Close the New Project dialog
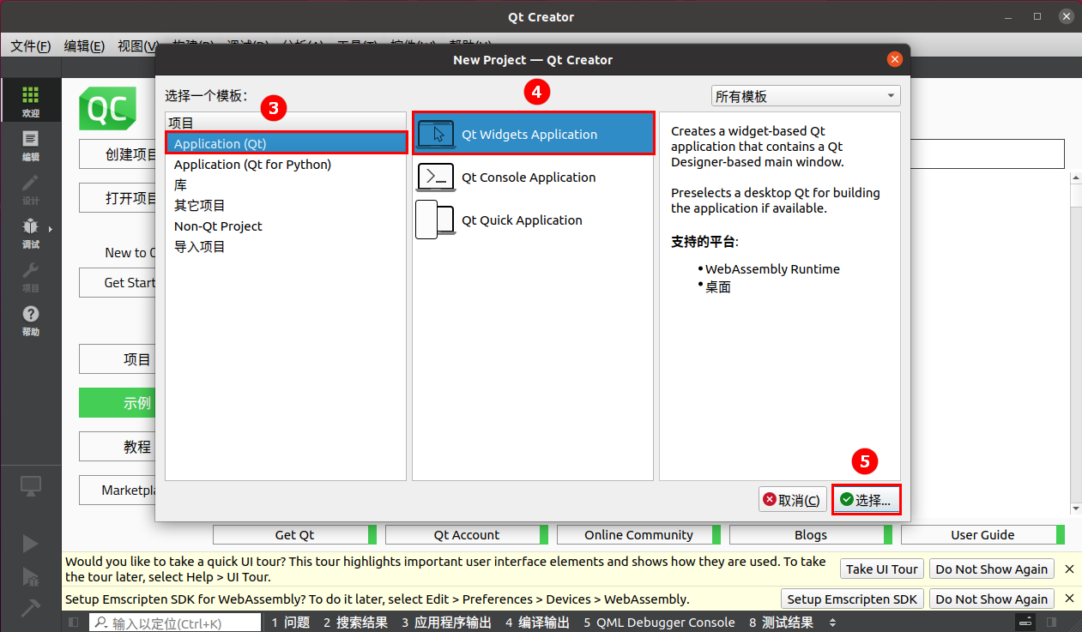The width and height of the screenshot is (1082, 632). point(894,59)
